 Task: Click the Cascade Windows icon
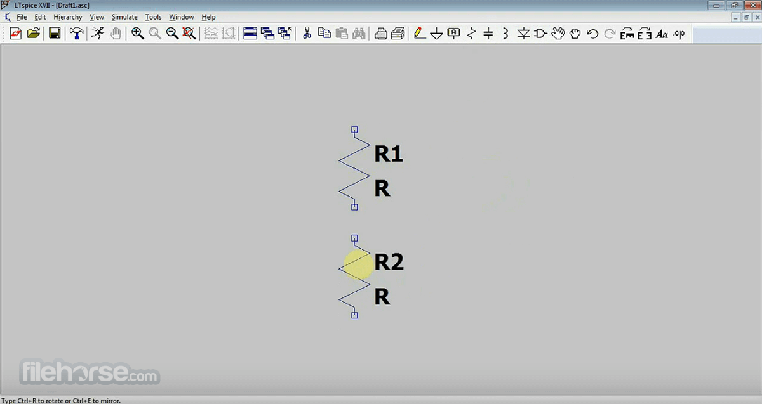[x=267, y=34]
